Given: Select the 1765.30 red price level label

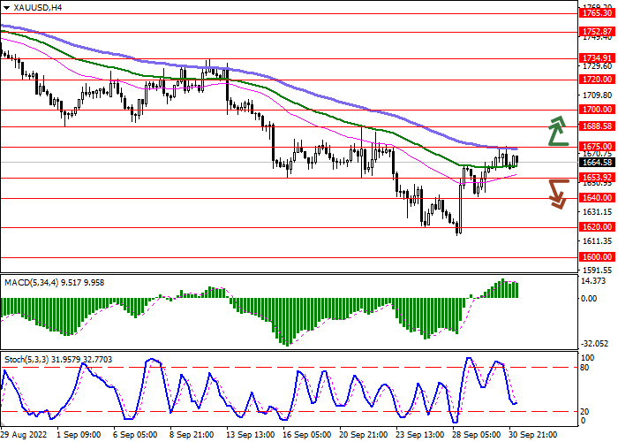Looking at the screenshot, I should pos(597,13).
